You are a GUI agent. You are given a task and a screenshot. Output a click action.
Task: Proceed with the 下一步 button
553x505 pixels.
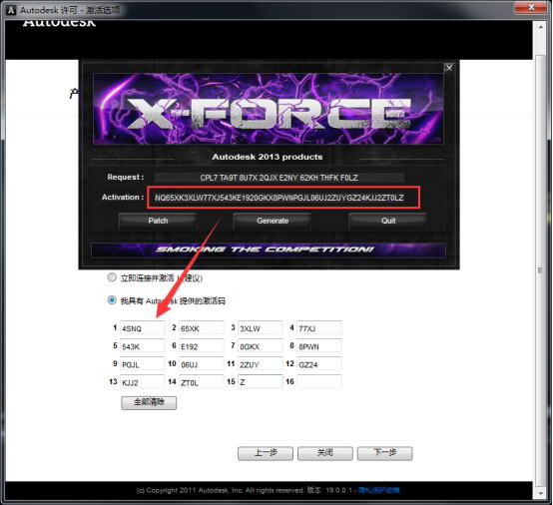(384, 453)
